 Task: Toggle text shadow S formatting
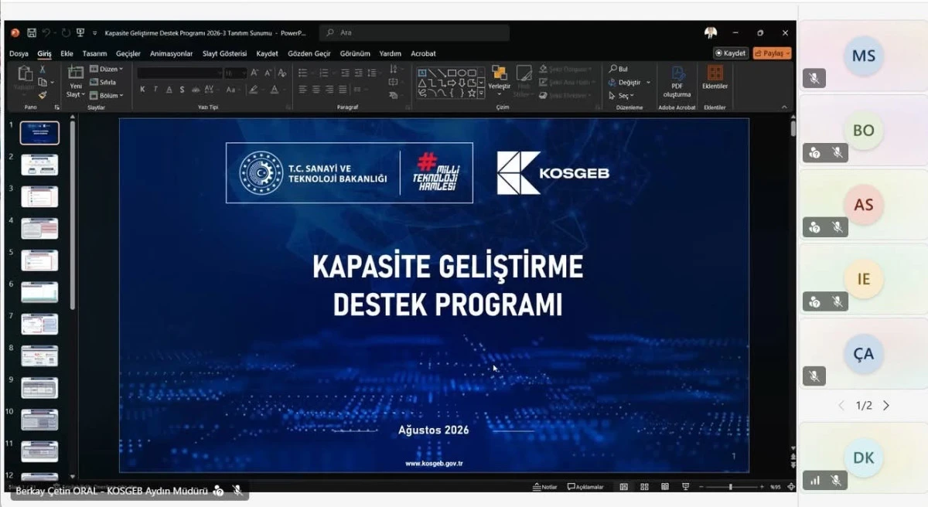tap(182, 90)
